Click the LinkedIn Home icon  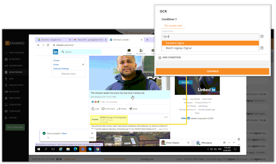point(129,51)
